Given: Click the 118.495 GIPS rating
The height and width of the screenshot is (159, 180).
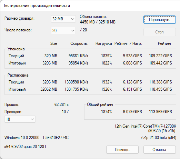Looking at the screenshot, I should point(160,89).
